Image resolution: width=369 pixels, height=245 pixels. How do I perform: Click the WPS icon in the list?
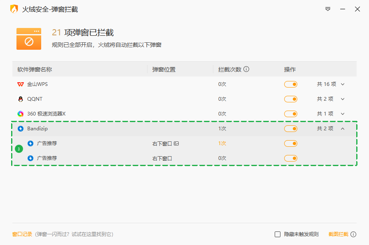click(21, 84)
